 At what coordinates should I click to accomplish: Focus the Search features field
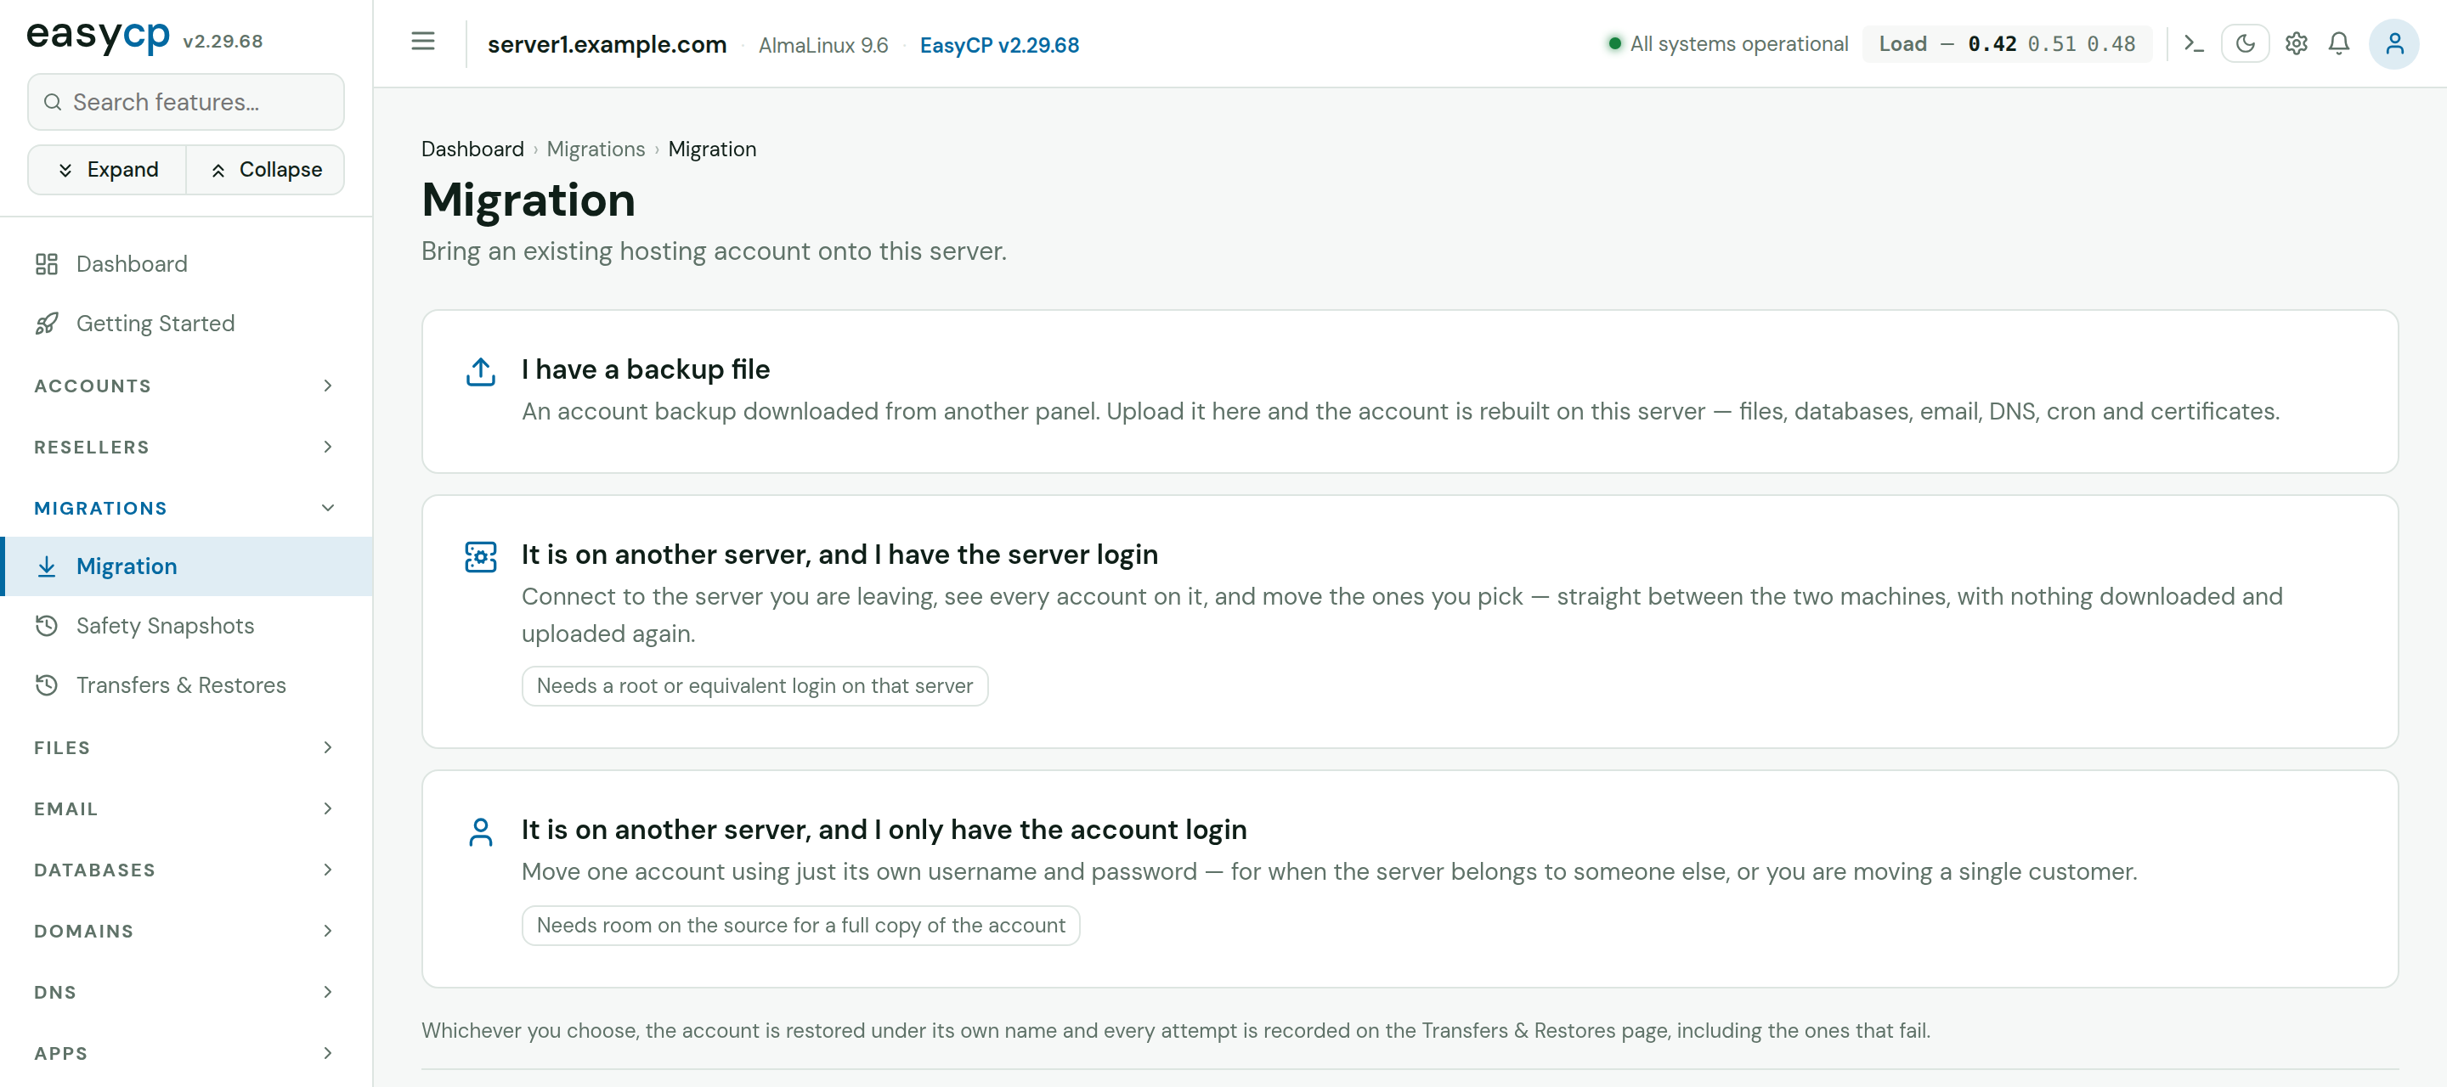click(x=186, y=102)
